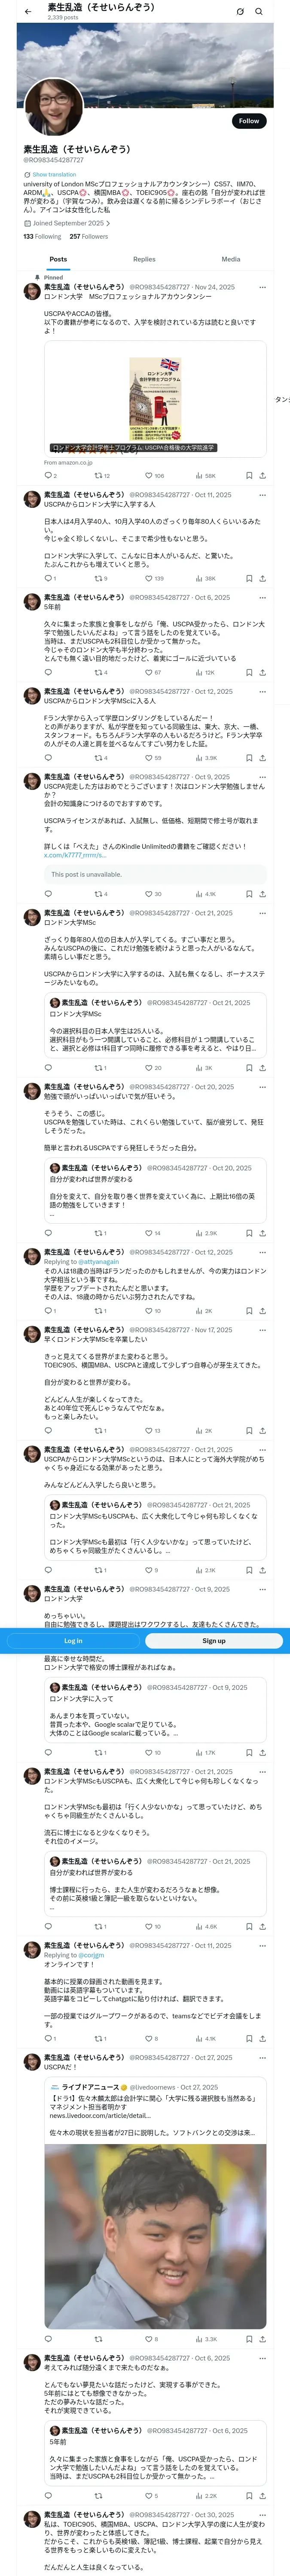Open the 133 Following list
The height and width of the screenshot is (2576, 290).
(42, 237)
